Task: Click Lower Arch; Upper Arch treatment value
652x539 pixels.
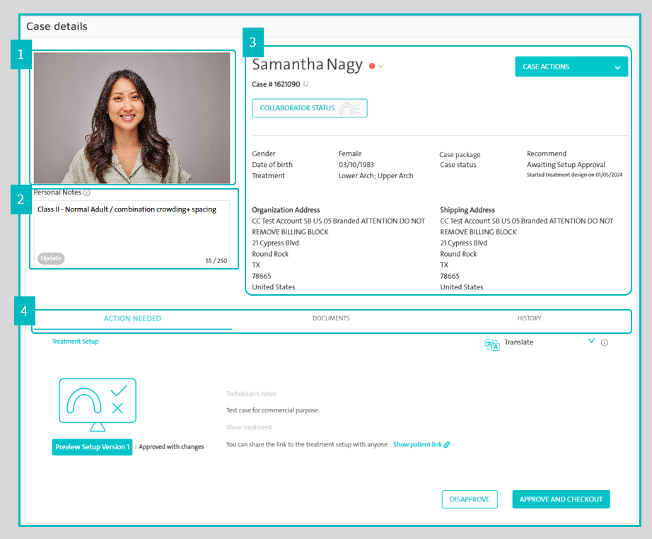Action: 376,176
